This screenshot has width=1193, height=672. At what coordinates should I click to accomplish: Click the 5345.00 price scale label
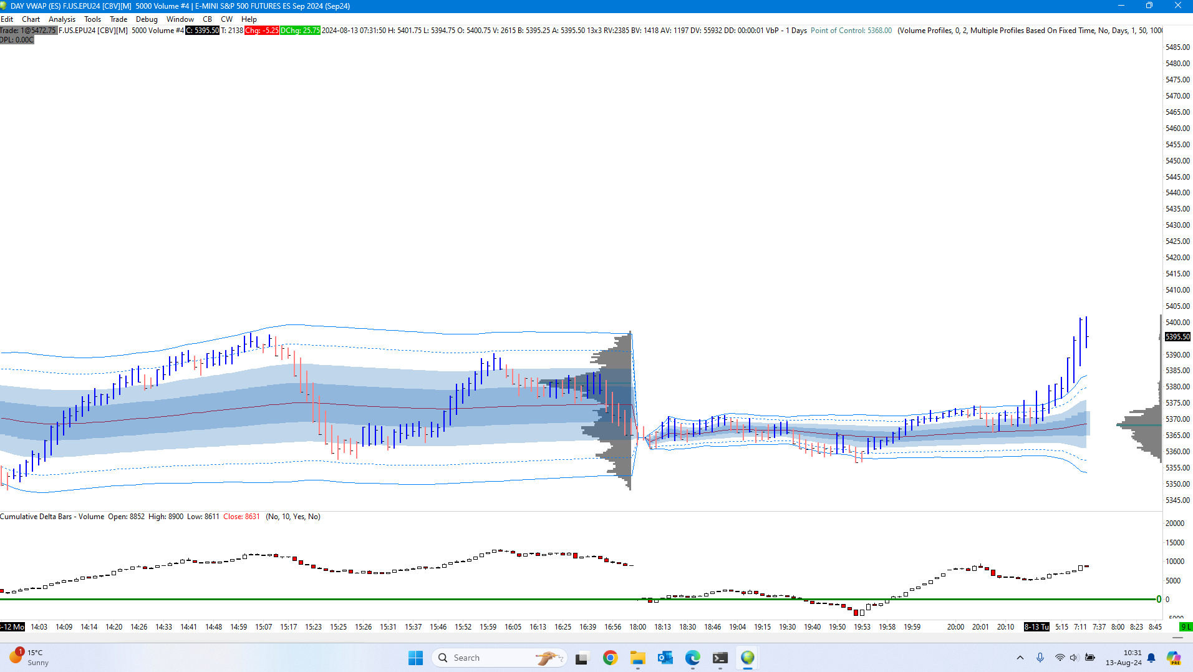pos(1177,500)
